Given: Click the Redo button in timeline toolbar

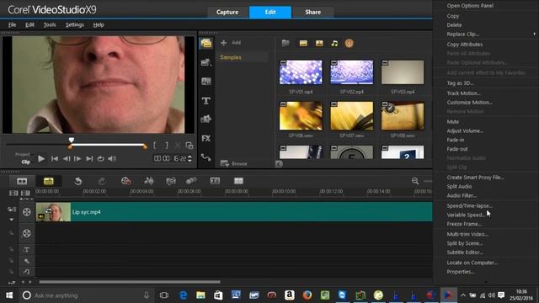Looking at the screenshot, I should [x=102, y=181].
